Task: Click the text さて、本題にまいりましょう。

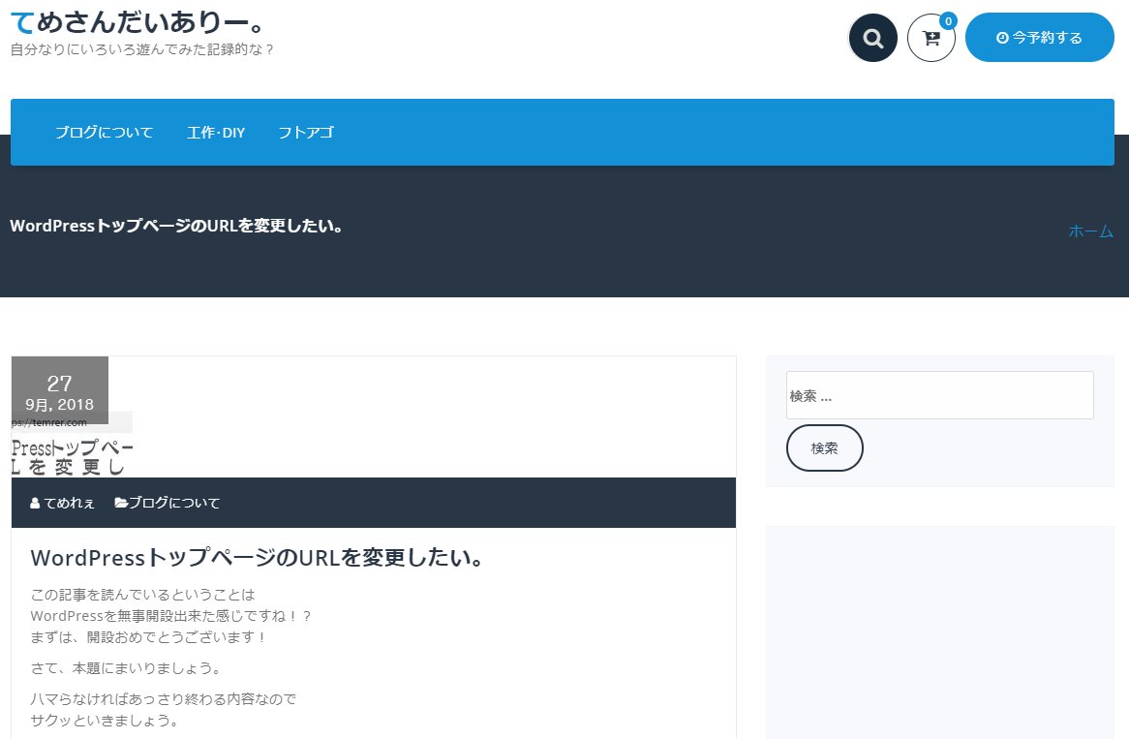Action: [x=126, y=668]
